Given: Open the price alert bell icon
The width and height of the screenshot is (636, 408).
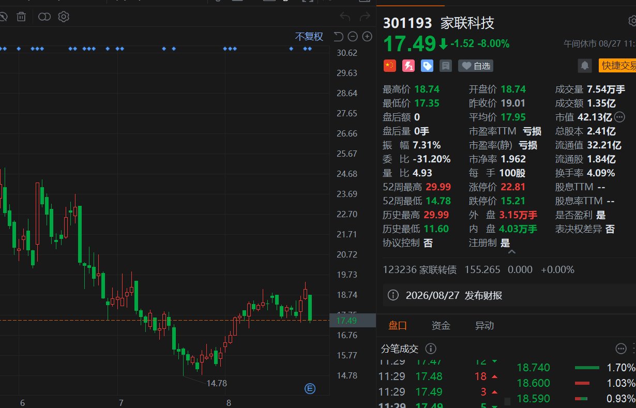Looking at the screenshot, I should pos(585,66).
